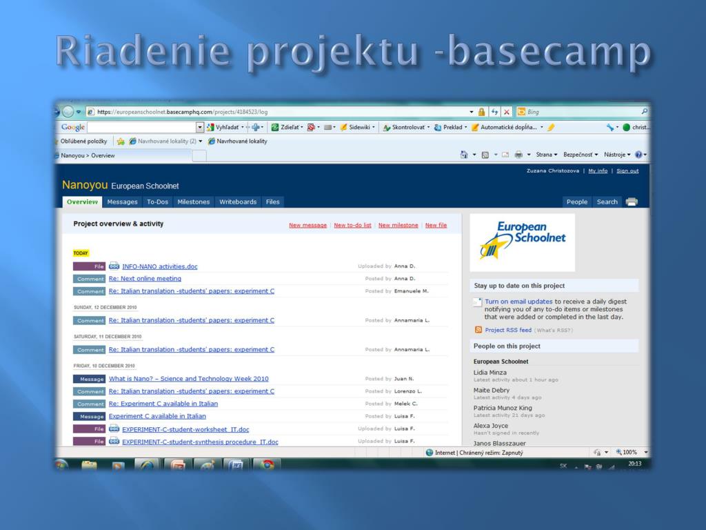Image resolution: width=706 pixels, height=530 pixels.
Task: Click the doc icon beside INFO-NANO activities.doc
Action: [x=114, y=266]
